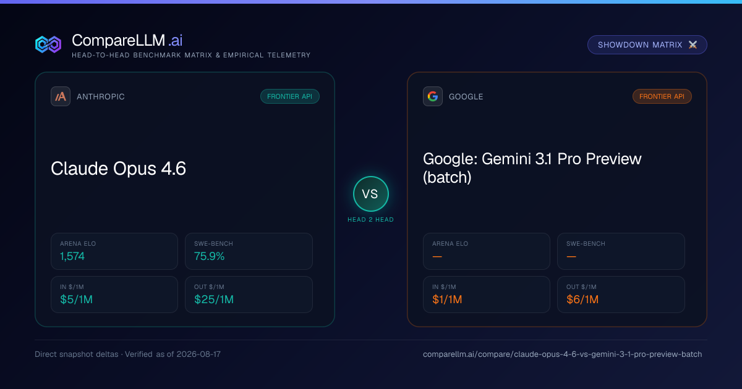Click Claude's OUT $25/1M pricing tile
742x389 pixels.
(x=249, y=295)
